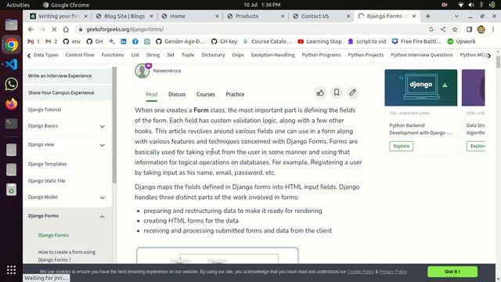Switch to Blog Site | Blogs tab
This screenshot has width=501, height=282.
(x=124, y=16)
